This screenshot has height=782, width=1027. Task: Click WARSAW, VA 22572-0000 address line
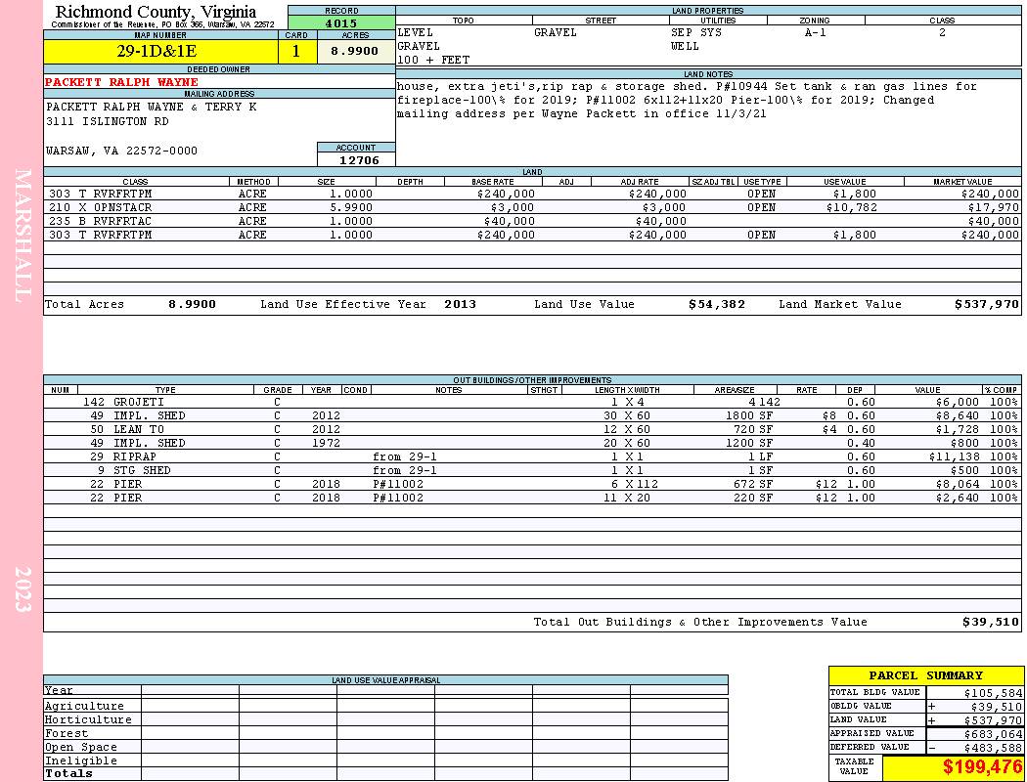coord(121,152)
